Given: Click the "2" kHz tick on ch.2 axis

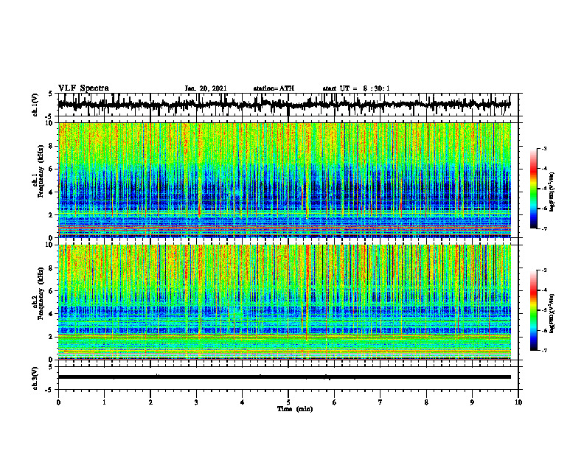Looking at the screenshot, I should (52, 337).
